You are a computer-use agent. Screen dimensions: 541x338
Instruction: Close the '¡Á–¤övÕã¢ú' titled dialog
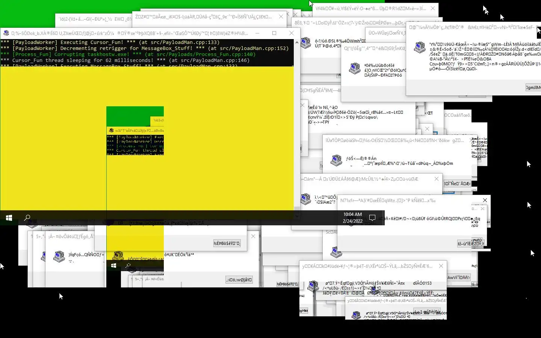tap(253, 236)
